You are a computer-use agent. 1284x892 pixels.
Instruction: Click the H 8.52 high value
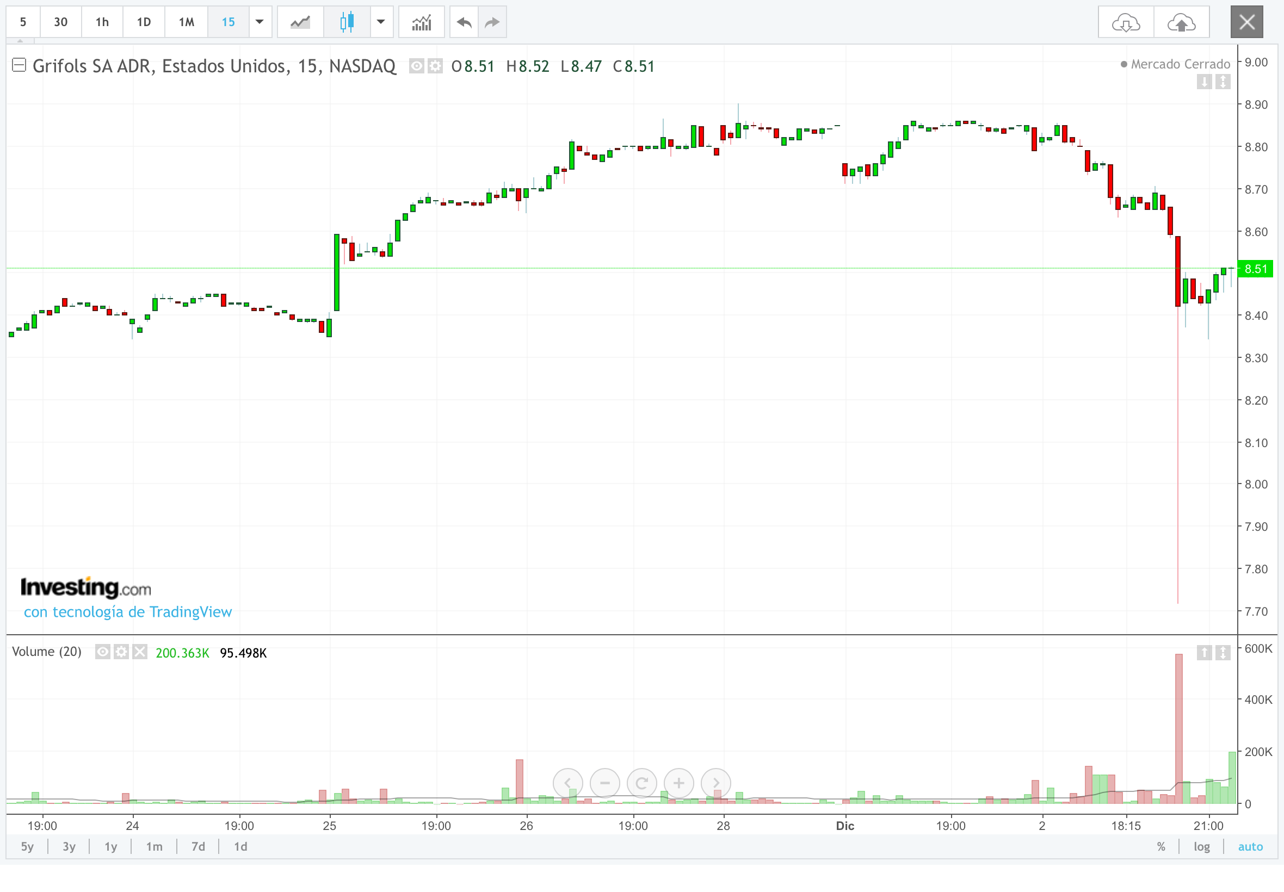(x=528, y=66)
